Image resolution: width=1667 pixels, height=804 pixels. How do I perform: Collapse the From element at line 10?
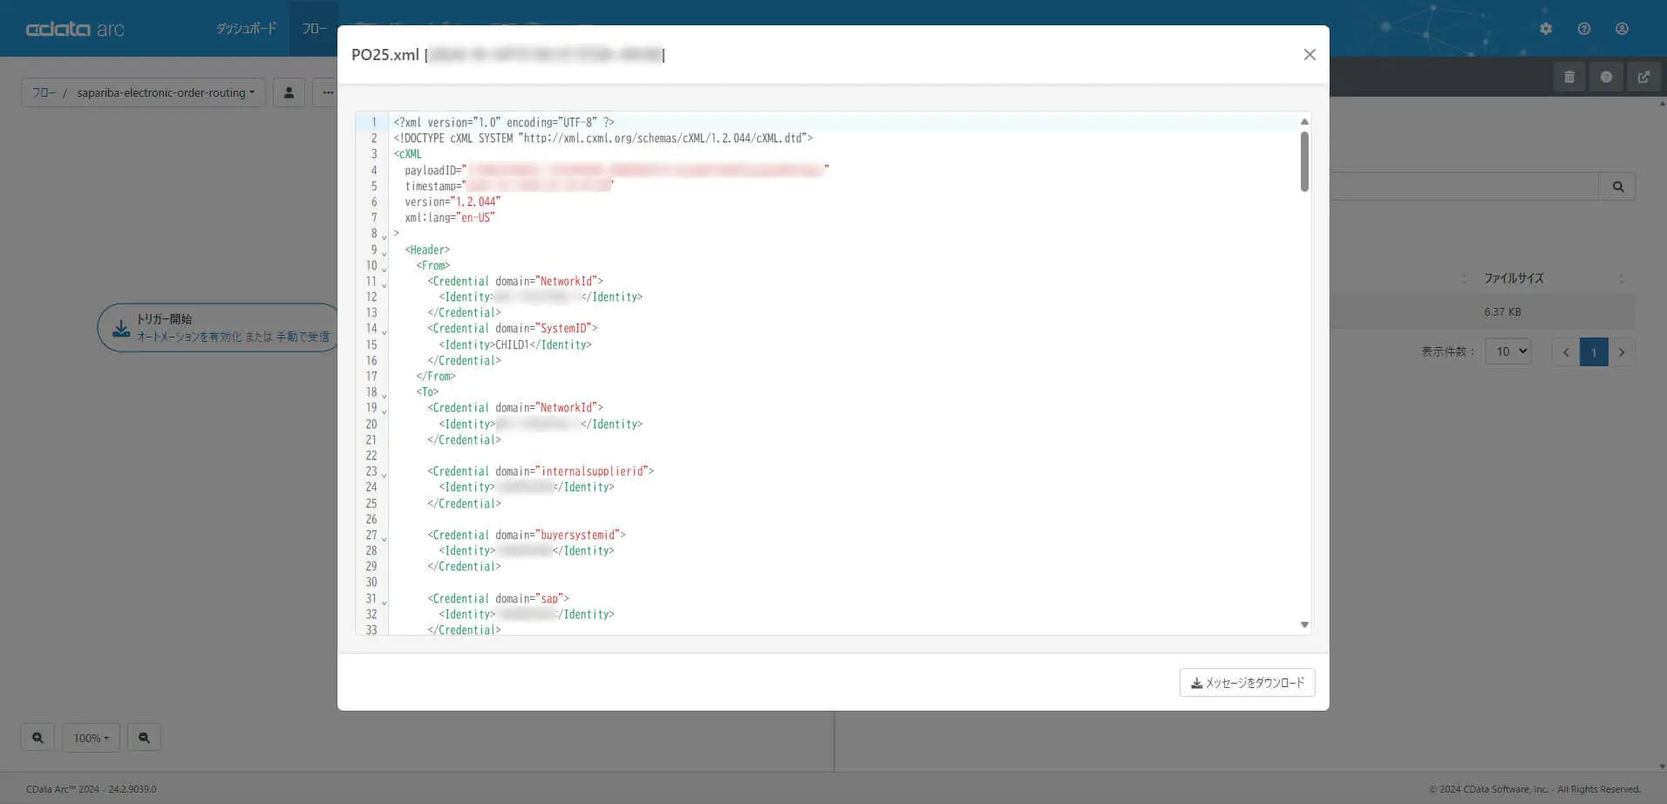point(384,268)
